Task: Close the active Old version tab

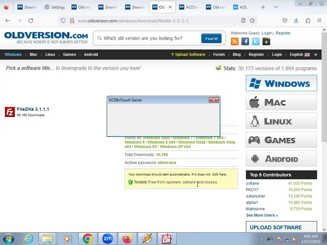Action: pyautogui.click(x=170, y=7)
